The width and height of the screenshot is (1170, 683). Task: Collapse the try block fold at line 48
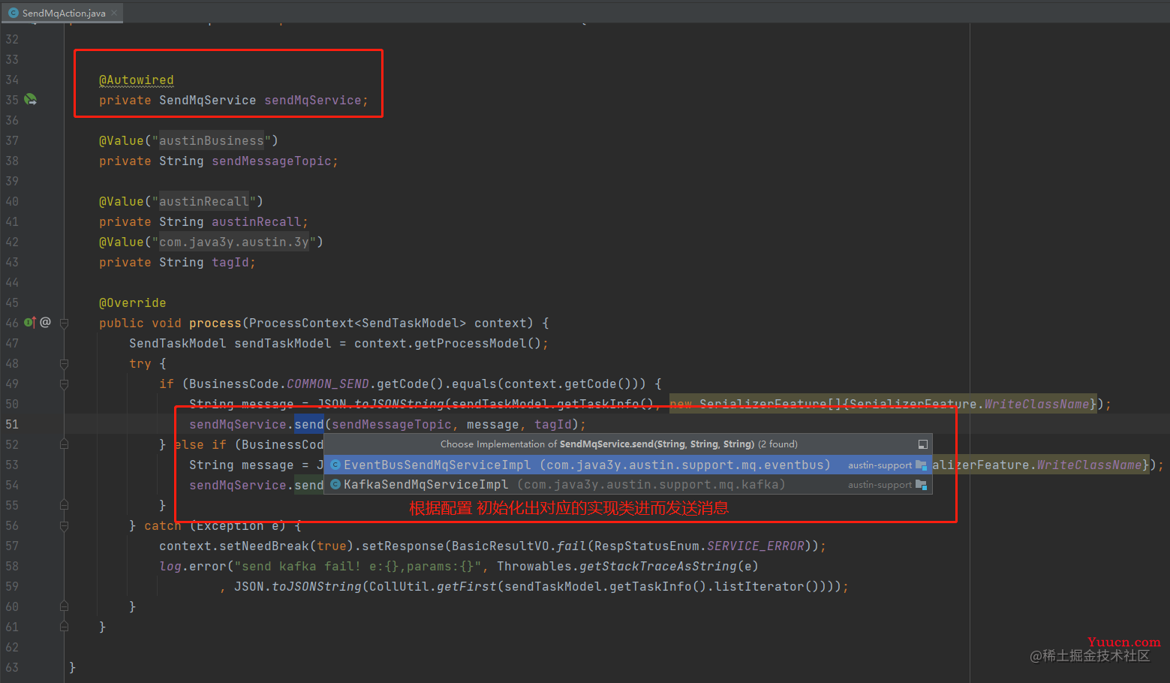(64, 363)
